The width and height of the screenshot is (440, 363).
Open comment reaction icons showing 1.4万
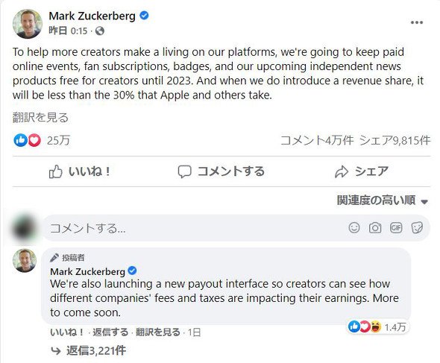(x=377, y=326)
